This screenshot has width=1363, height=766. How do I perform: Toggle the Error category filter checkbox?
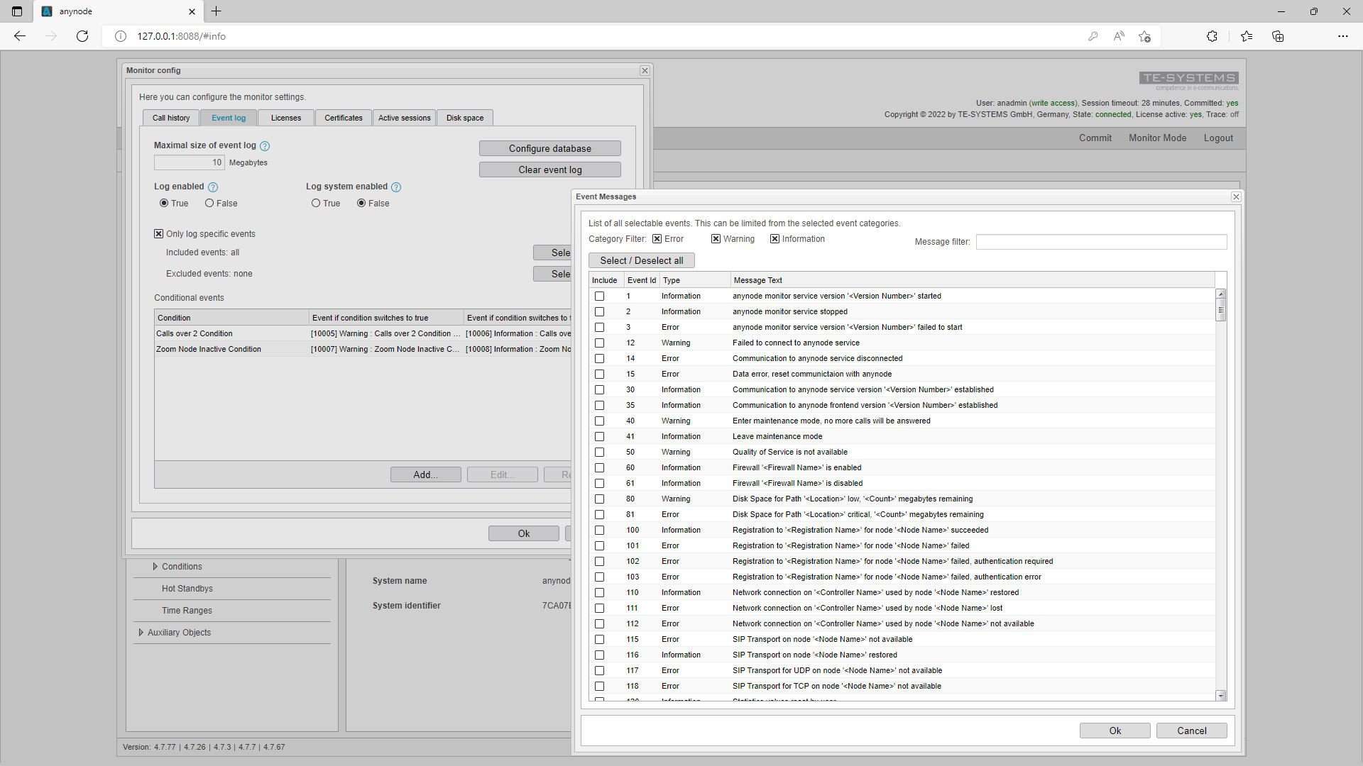[657, 239]
